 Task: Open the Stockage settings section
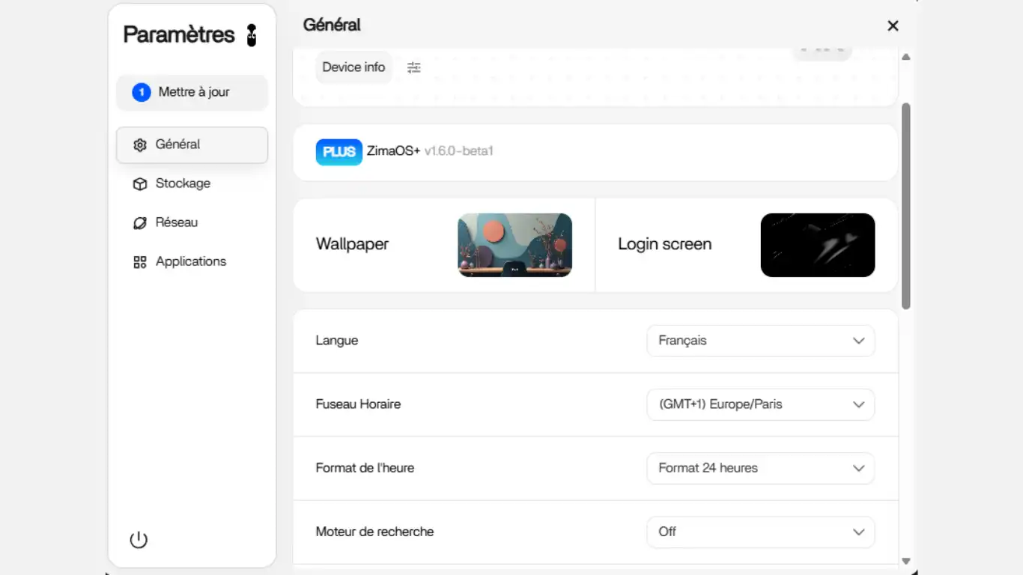click(183, 183)
